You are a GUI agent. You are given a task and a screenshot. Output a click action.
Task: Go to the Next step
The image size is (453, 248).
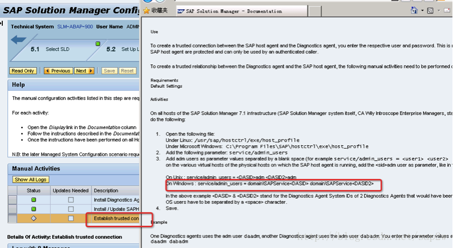[84, 71]
